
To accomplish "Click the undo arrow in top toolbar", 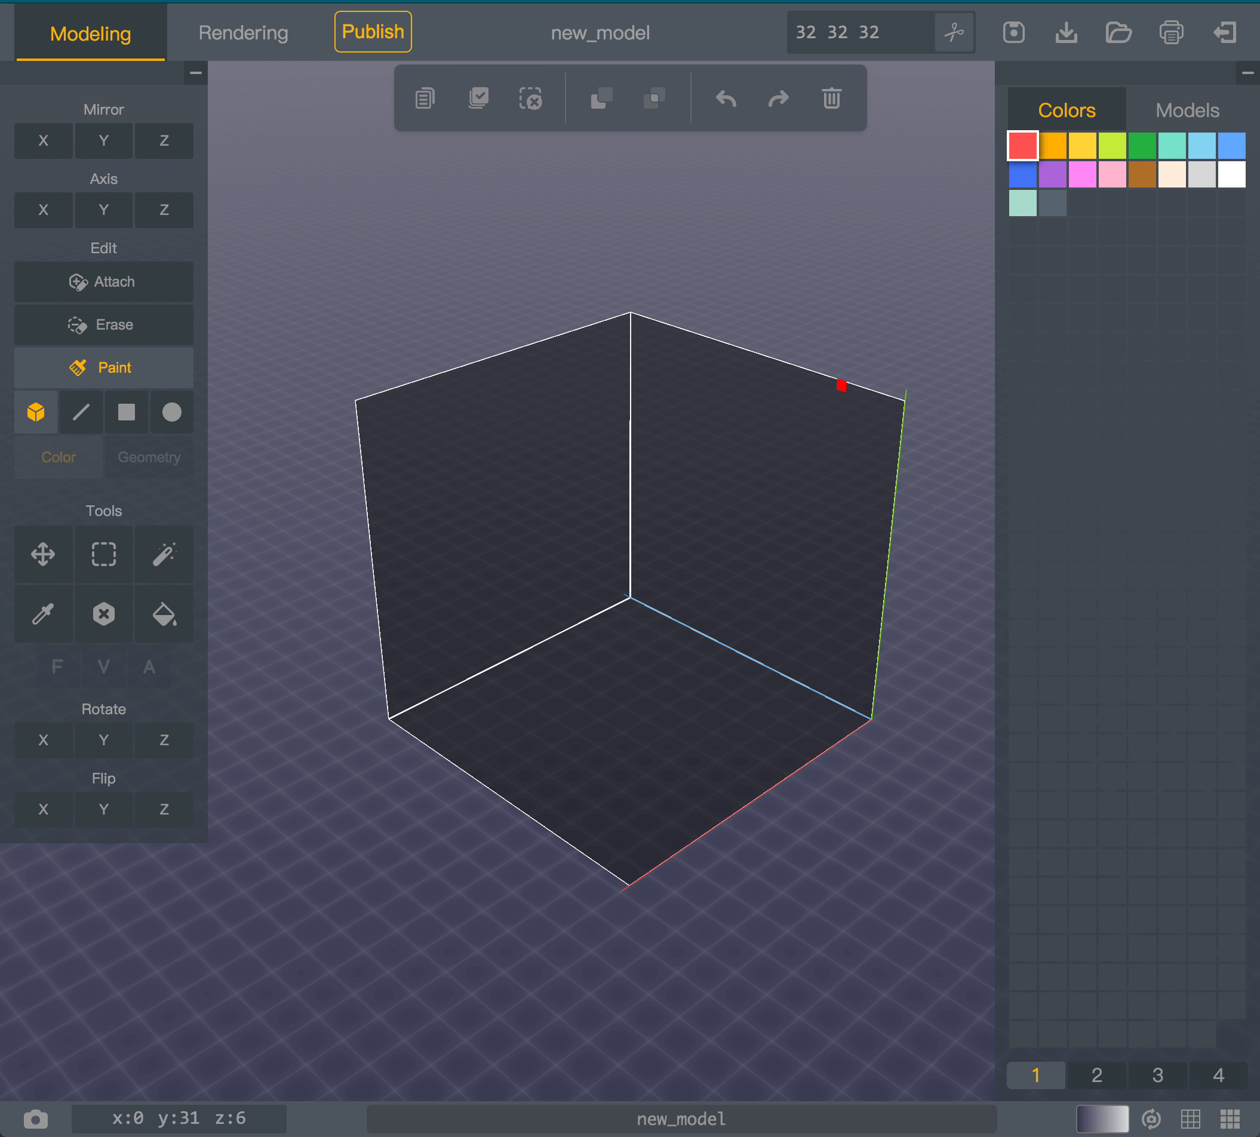I will (x=726, y=99).
